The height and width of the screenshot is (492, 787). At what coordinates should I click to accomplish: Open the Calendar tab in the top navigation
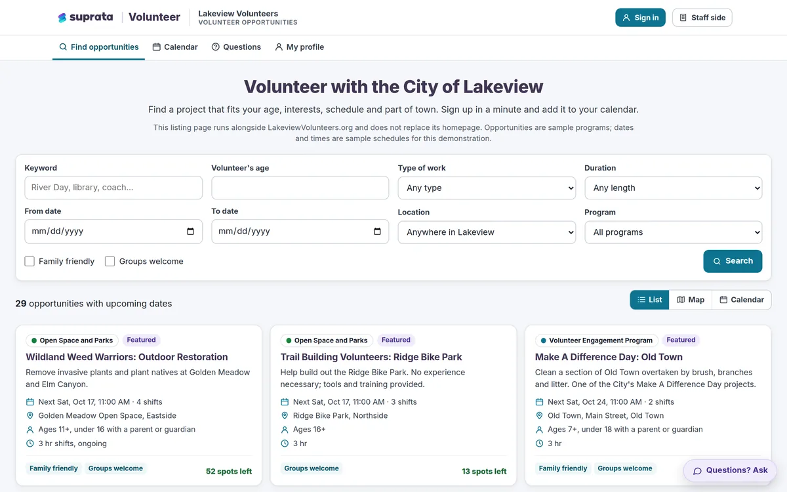tap(175, 47)
